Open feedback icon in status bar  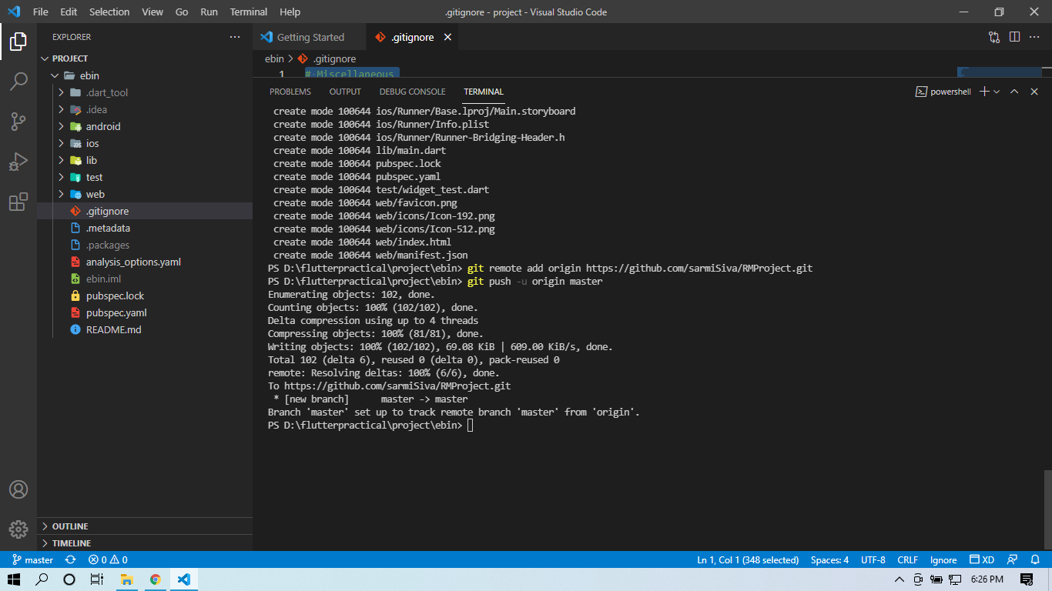click(x=1013, y=560)
